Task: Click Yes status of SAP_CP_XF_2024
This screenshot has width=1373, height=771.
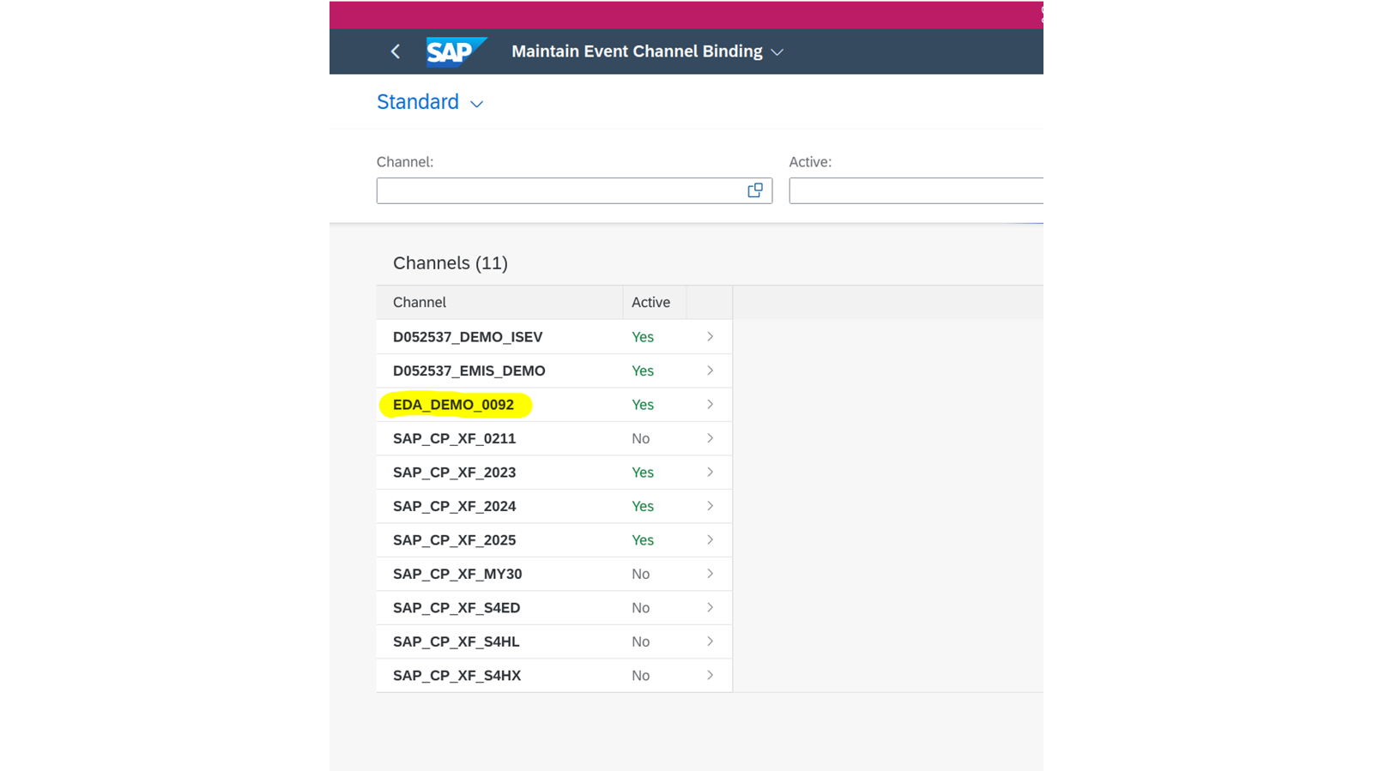Action: click(x=643, y=506)
